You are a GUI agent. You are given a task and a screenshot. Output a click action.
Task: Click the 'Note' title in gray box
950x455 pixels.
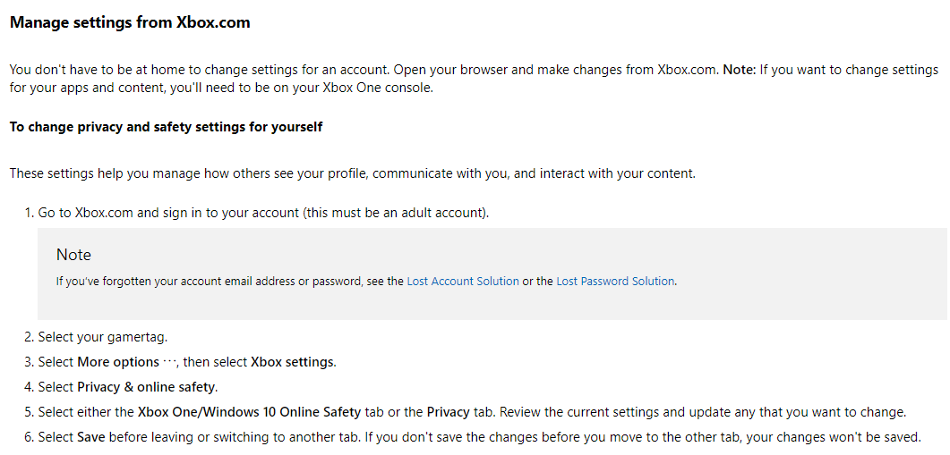74,255
